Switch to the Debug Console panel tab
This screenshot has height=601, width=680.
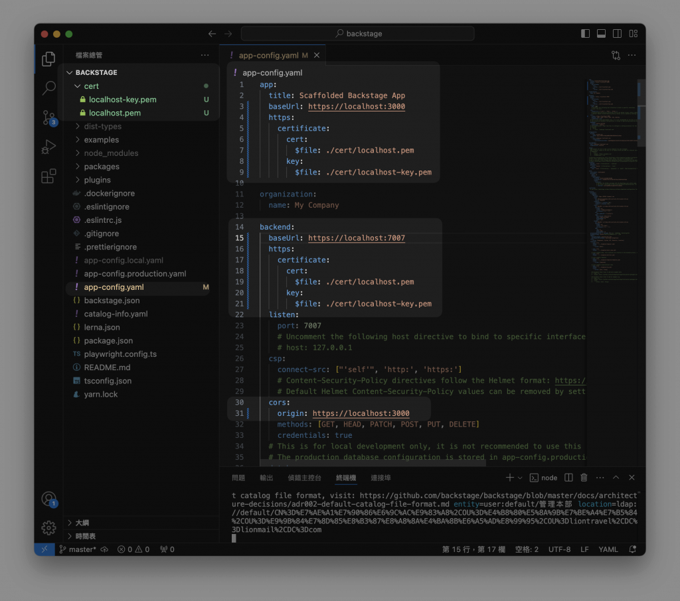[304, 478]
